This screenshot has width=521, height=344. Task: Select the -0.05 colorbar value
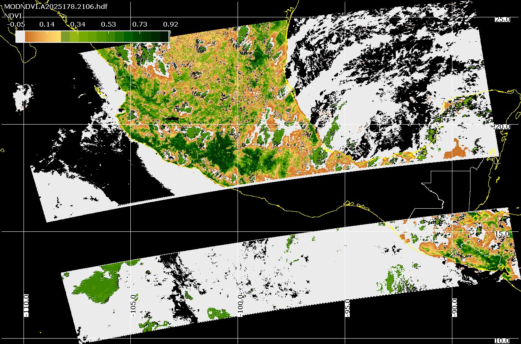(16, 24)
